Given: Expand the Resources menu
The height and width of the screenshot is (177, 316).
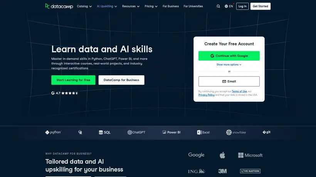Looking at the screenshot, I should [x=131, y=6].
